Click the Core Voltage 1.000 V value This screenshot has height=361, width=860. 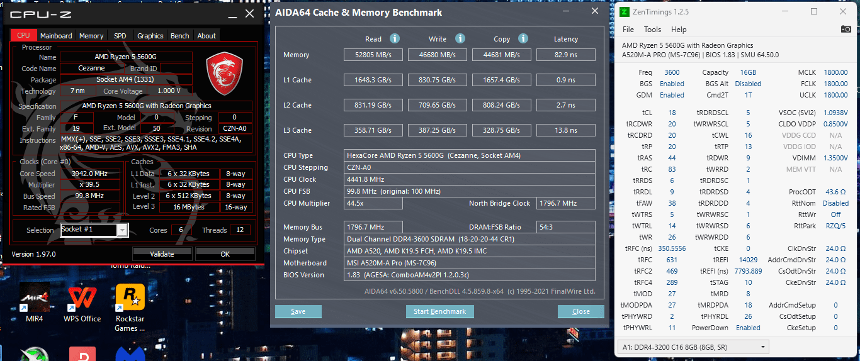[169, 91]
